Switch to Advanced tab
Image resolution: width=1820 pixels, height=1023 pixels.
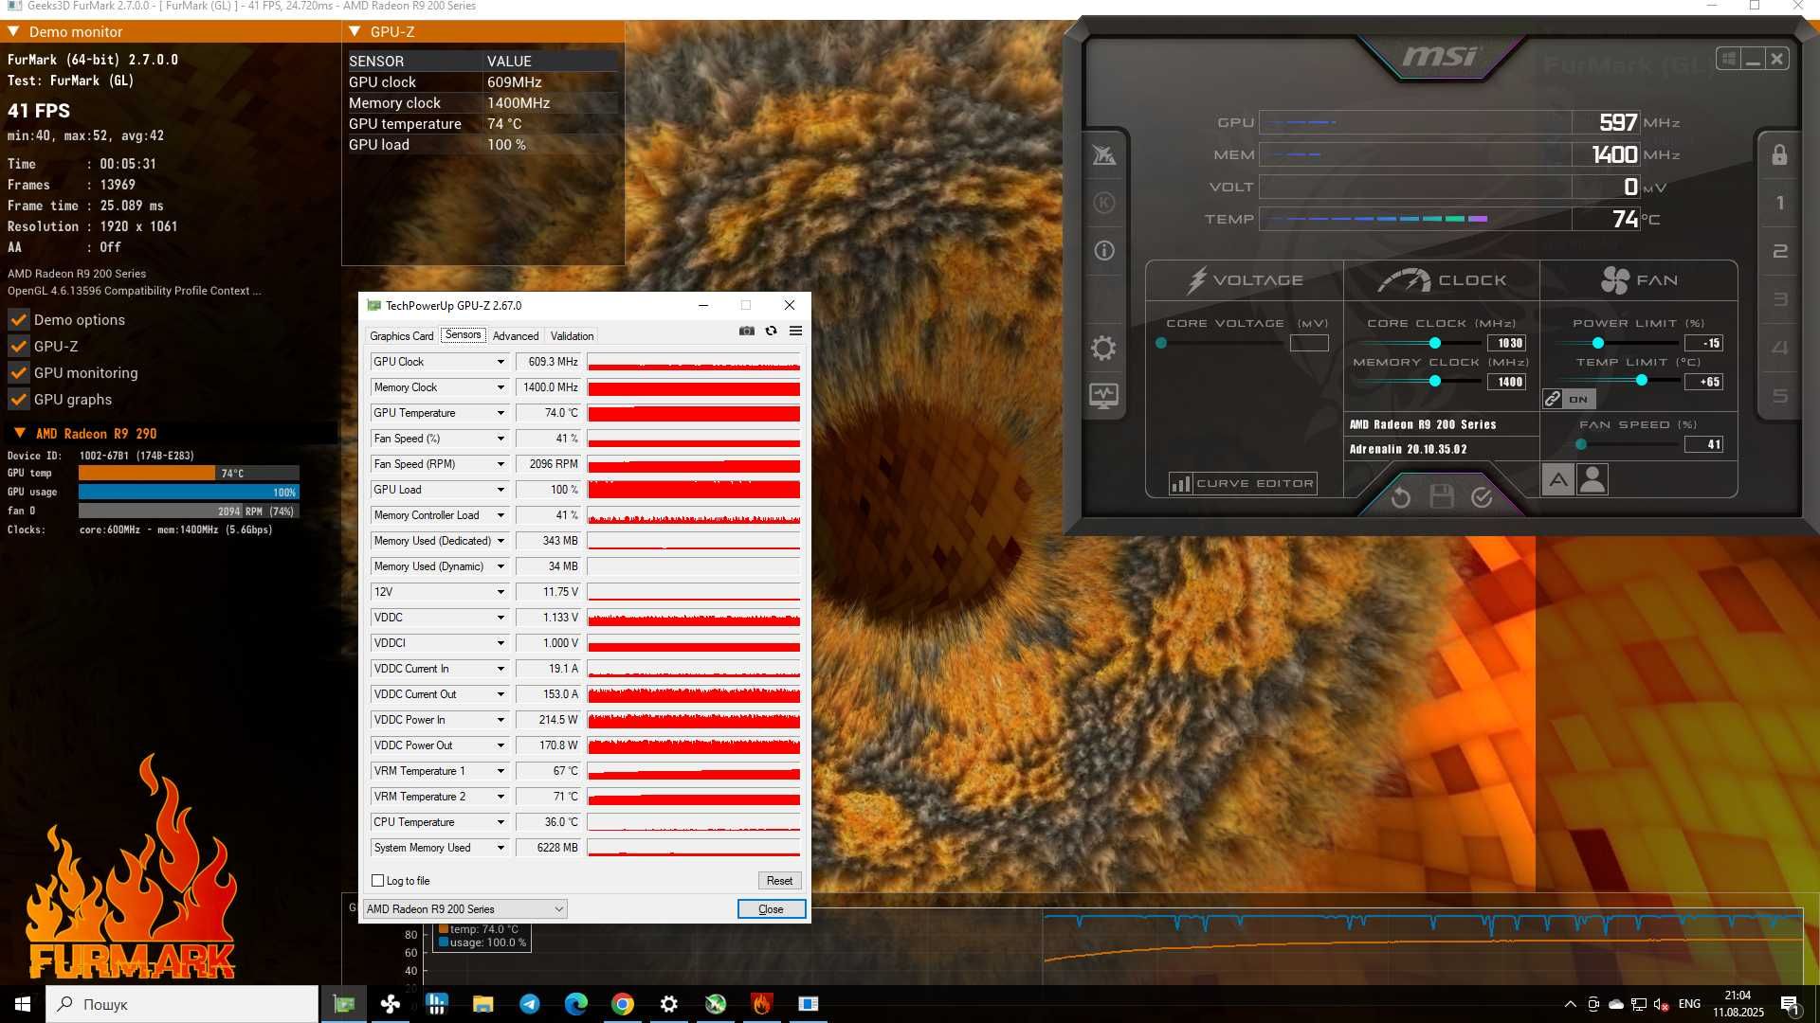tap(516, 336)
